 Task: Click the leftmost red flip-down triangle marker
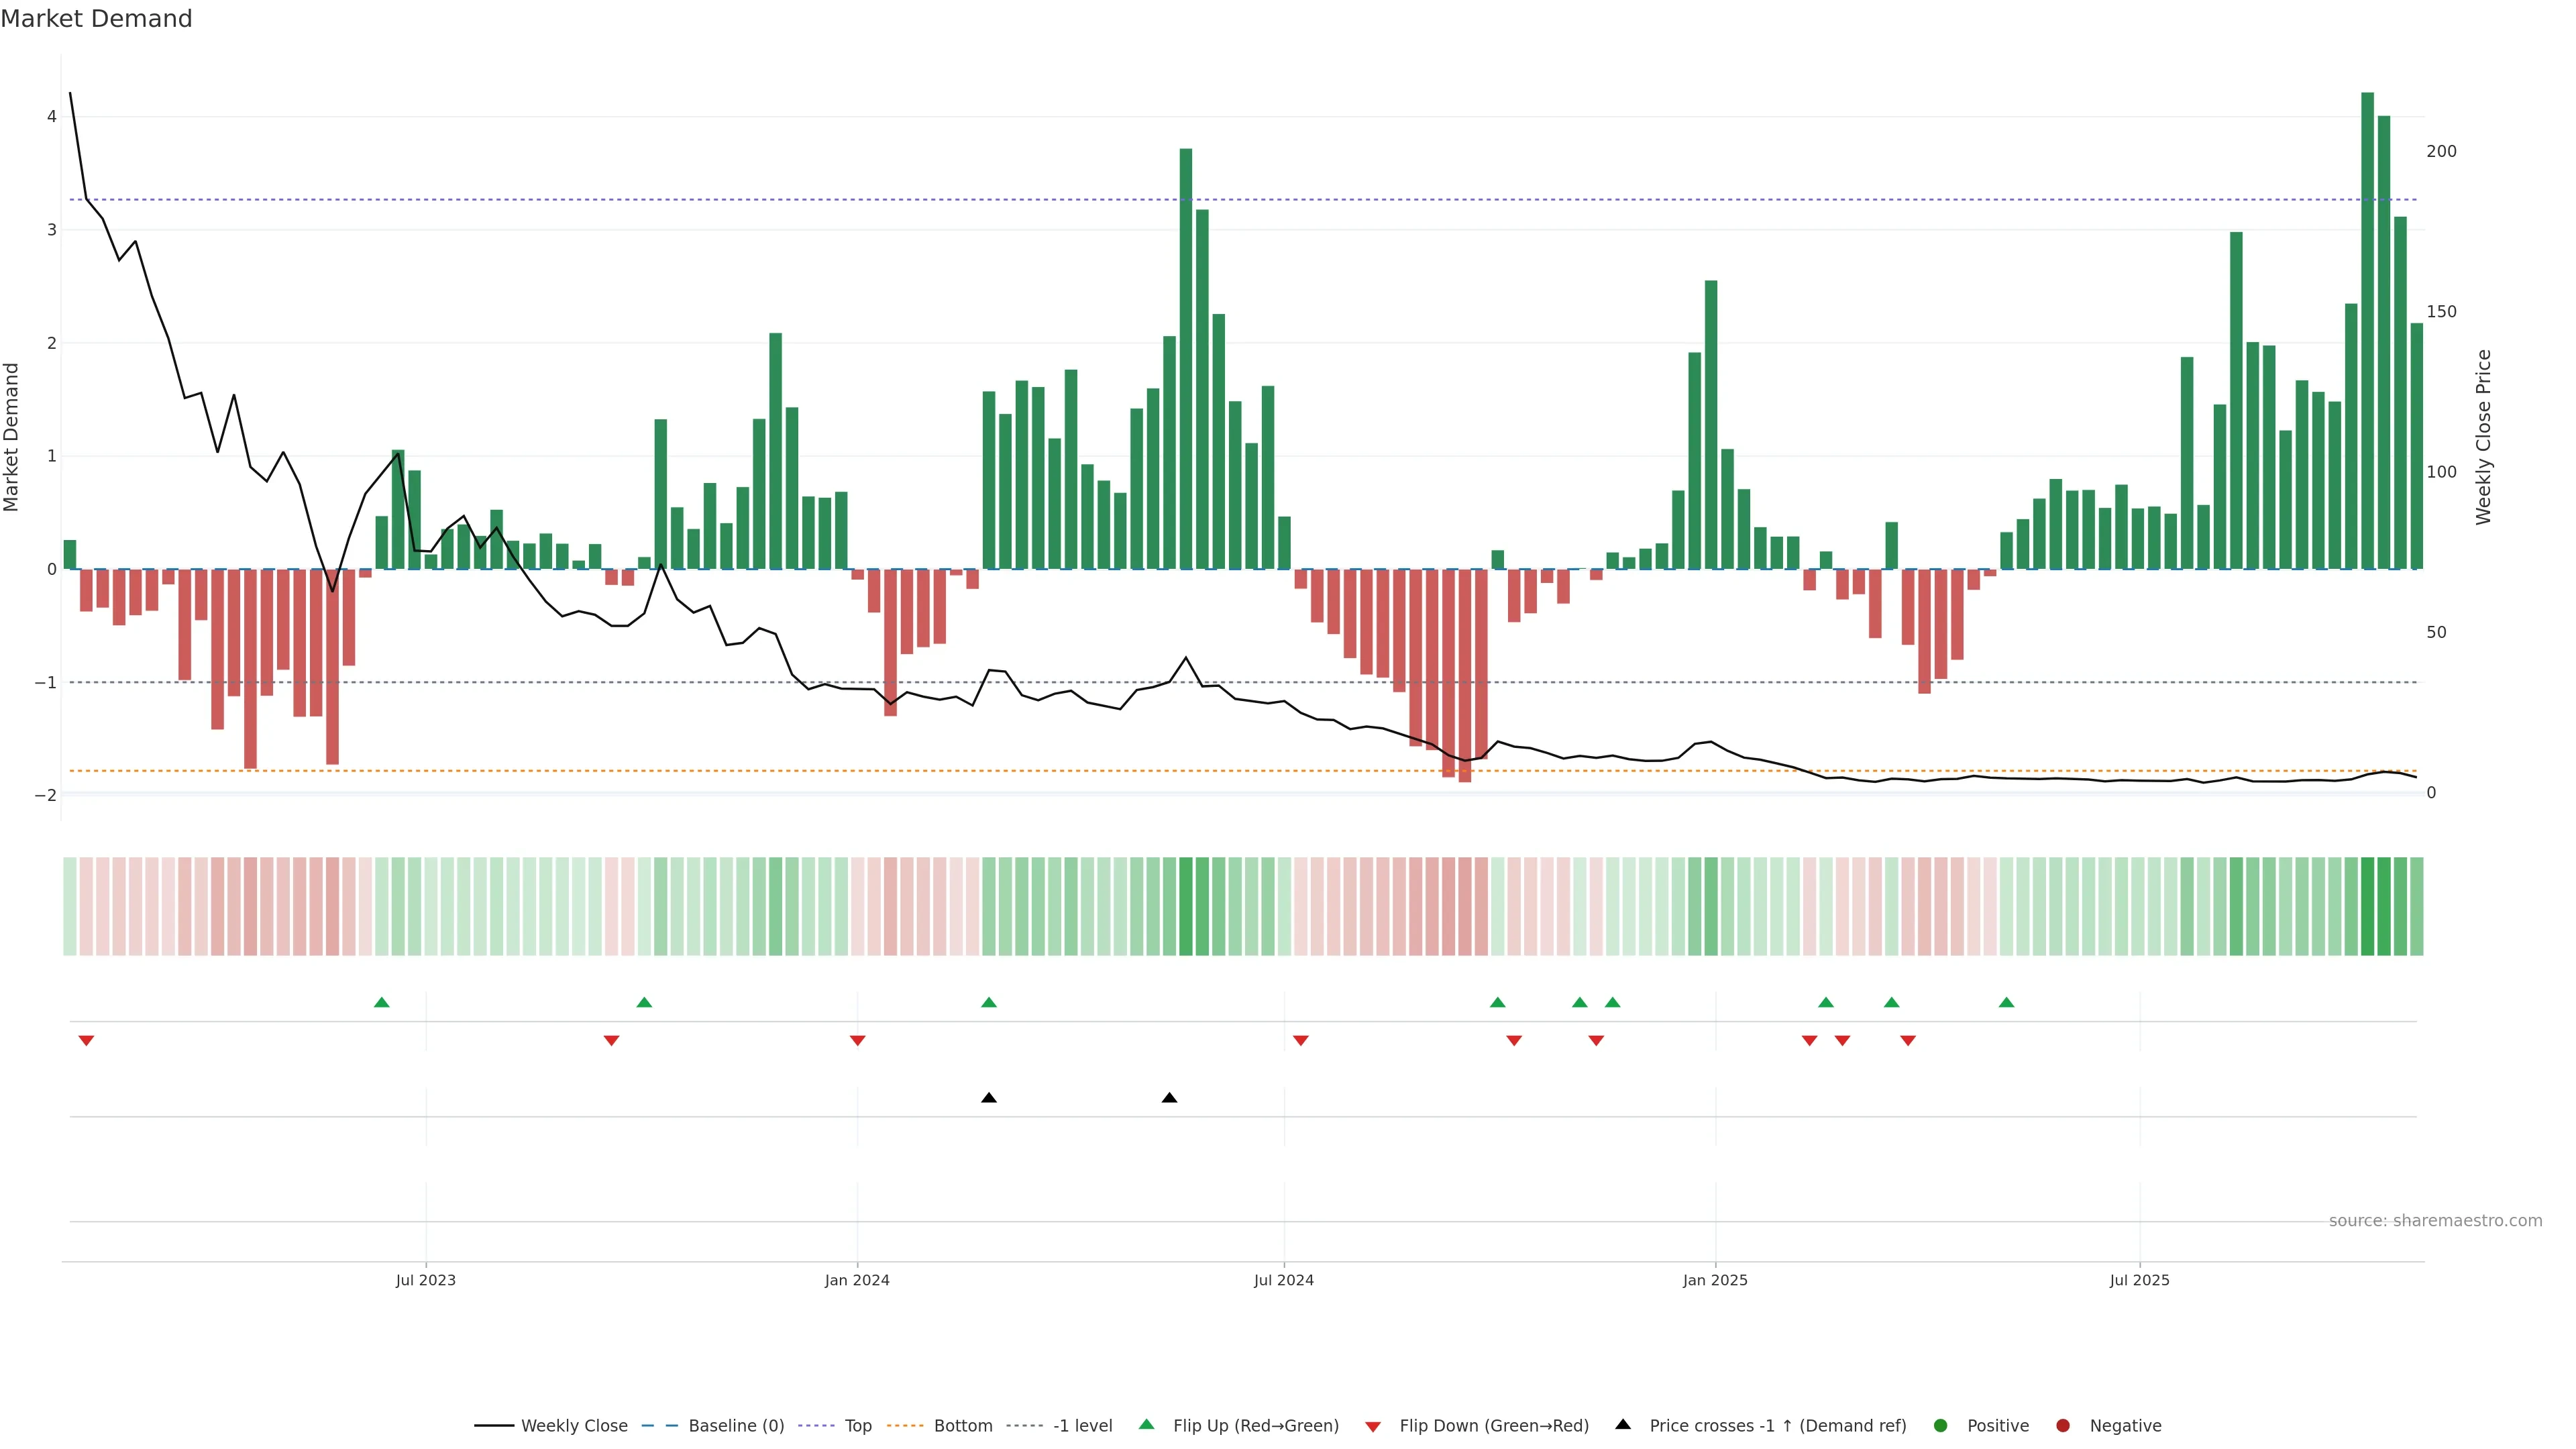coord(86,1041)
